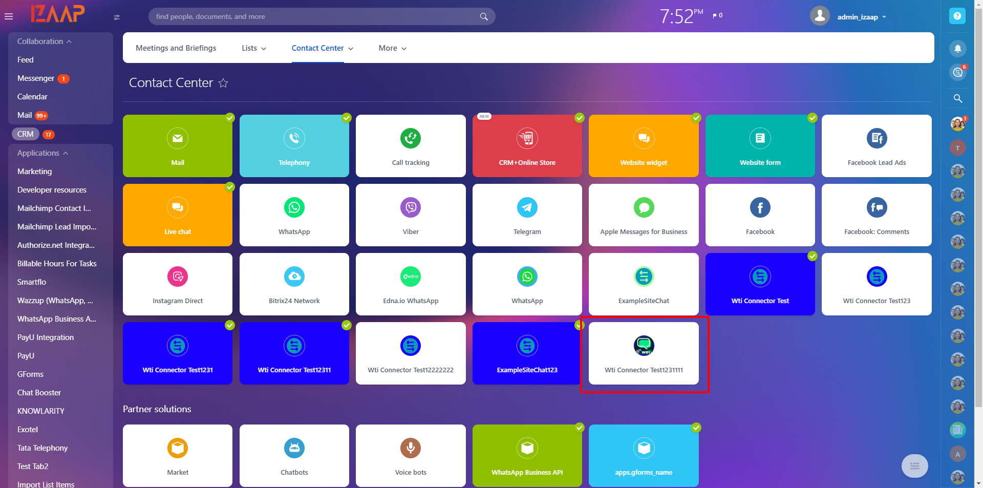This screenshot has width=983, height=488.
Task: Open the help question mark icon
Action: pos(957,16)
